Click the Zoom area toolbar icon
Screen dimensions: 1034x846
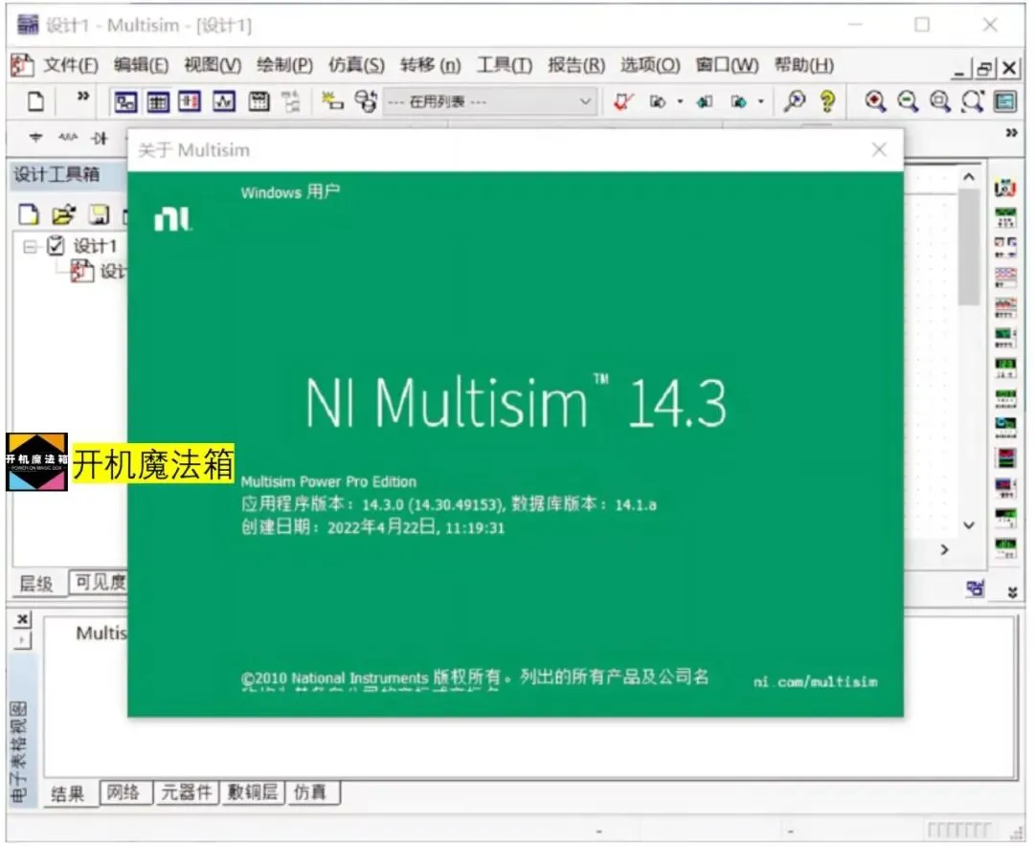940,101
